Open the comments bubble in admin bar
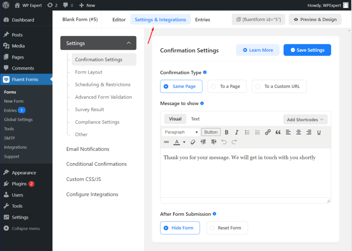 point(68,5)
